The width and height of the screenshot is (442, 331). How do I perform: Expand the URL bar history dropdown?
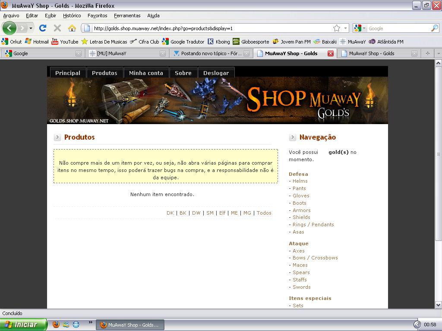tap(345, 28)
